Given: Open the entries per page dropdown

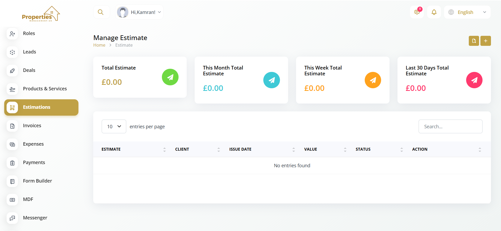Looking at the screenshot, I should 114,126.
